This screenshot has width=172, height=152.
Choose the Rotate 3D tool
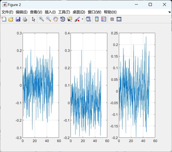pos(63,19)
